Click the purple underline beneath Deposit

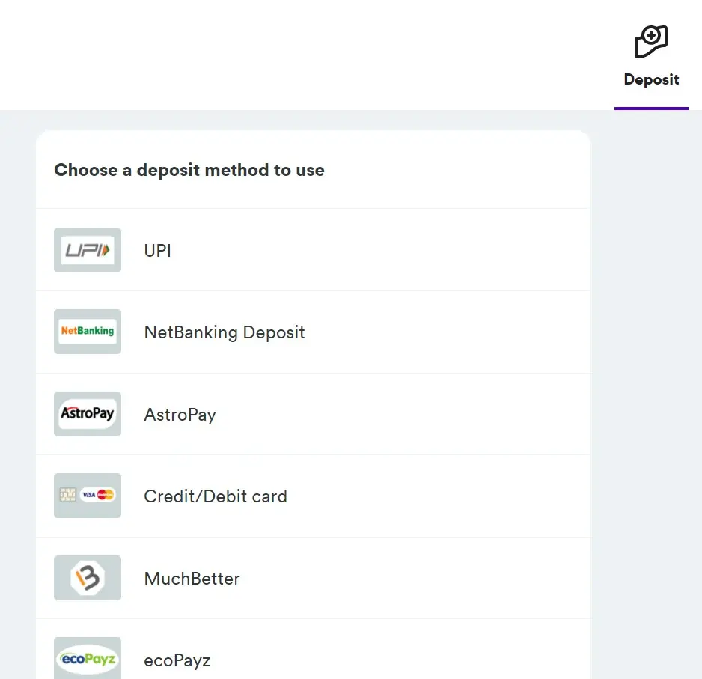click(651, 109)
